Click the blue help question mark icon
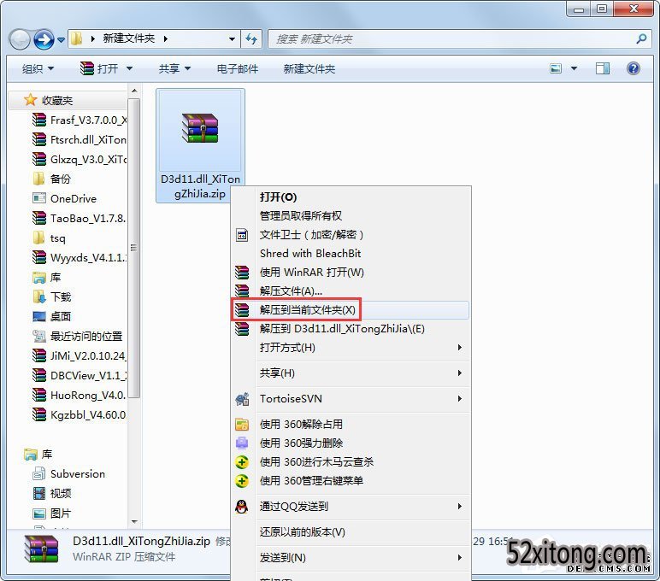The image size is (660, 581). coord(633,68)
